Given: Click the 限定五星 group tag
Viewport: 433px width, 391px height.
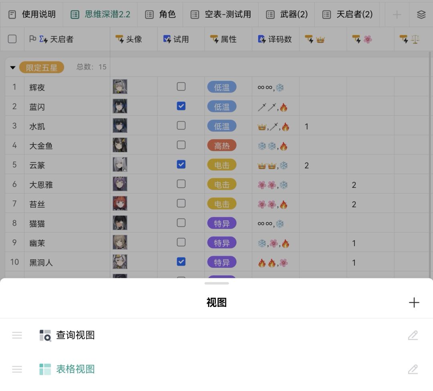Looking at the screenshot, I should click(41, 67).
